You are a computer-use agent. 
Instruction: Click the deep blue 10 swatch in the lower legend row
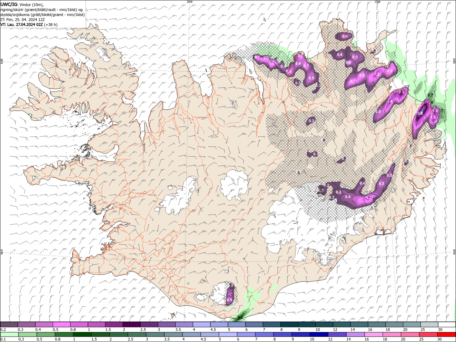[x=318, y=335]
